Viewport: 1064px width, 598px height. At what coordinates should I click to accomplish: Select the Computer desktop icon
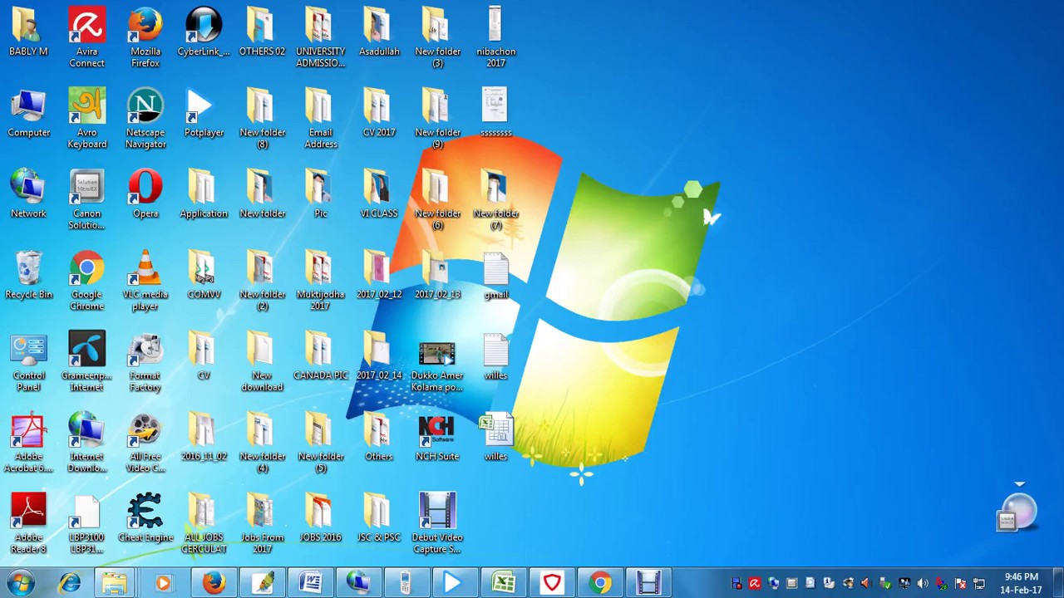click(x=28, y=114)
